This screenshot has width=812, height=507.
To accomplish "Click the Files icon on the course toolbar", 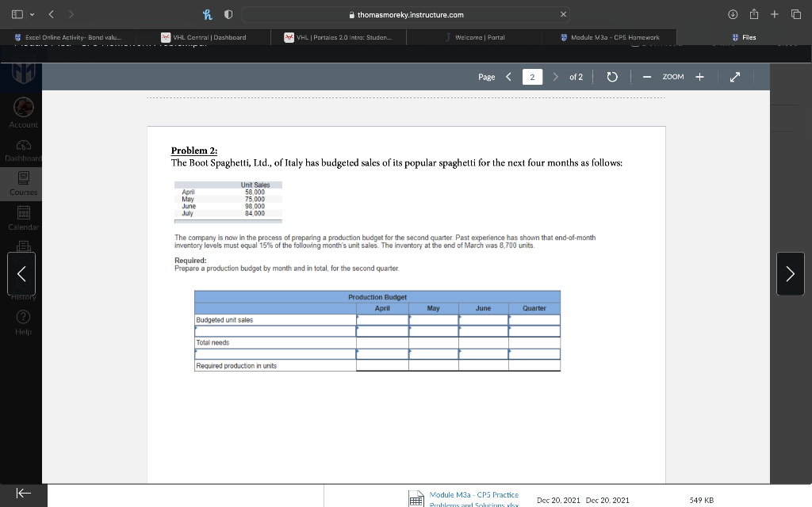I will click(744, 36).
